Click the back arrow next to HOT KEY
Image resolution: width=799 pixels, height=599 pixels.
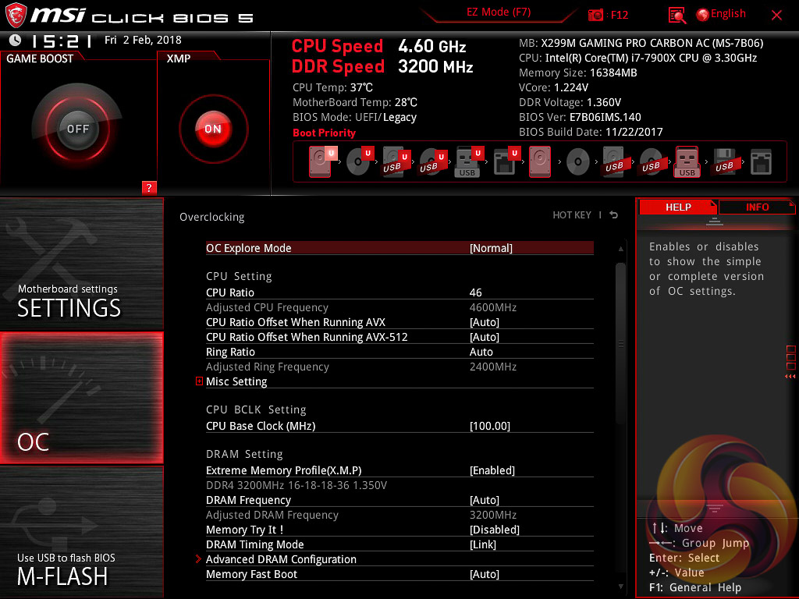click(x=614, y=215)
